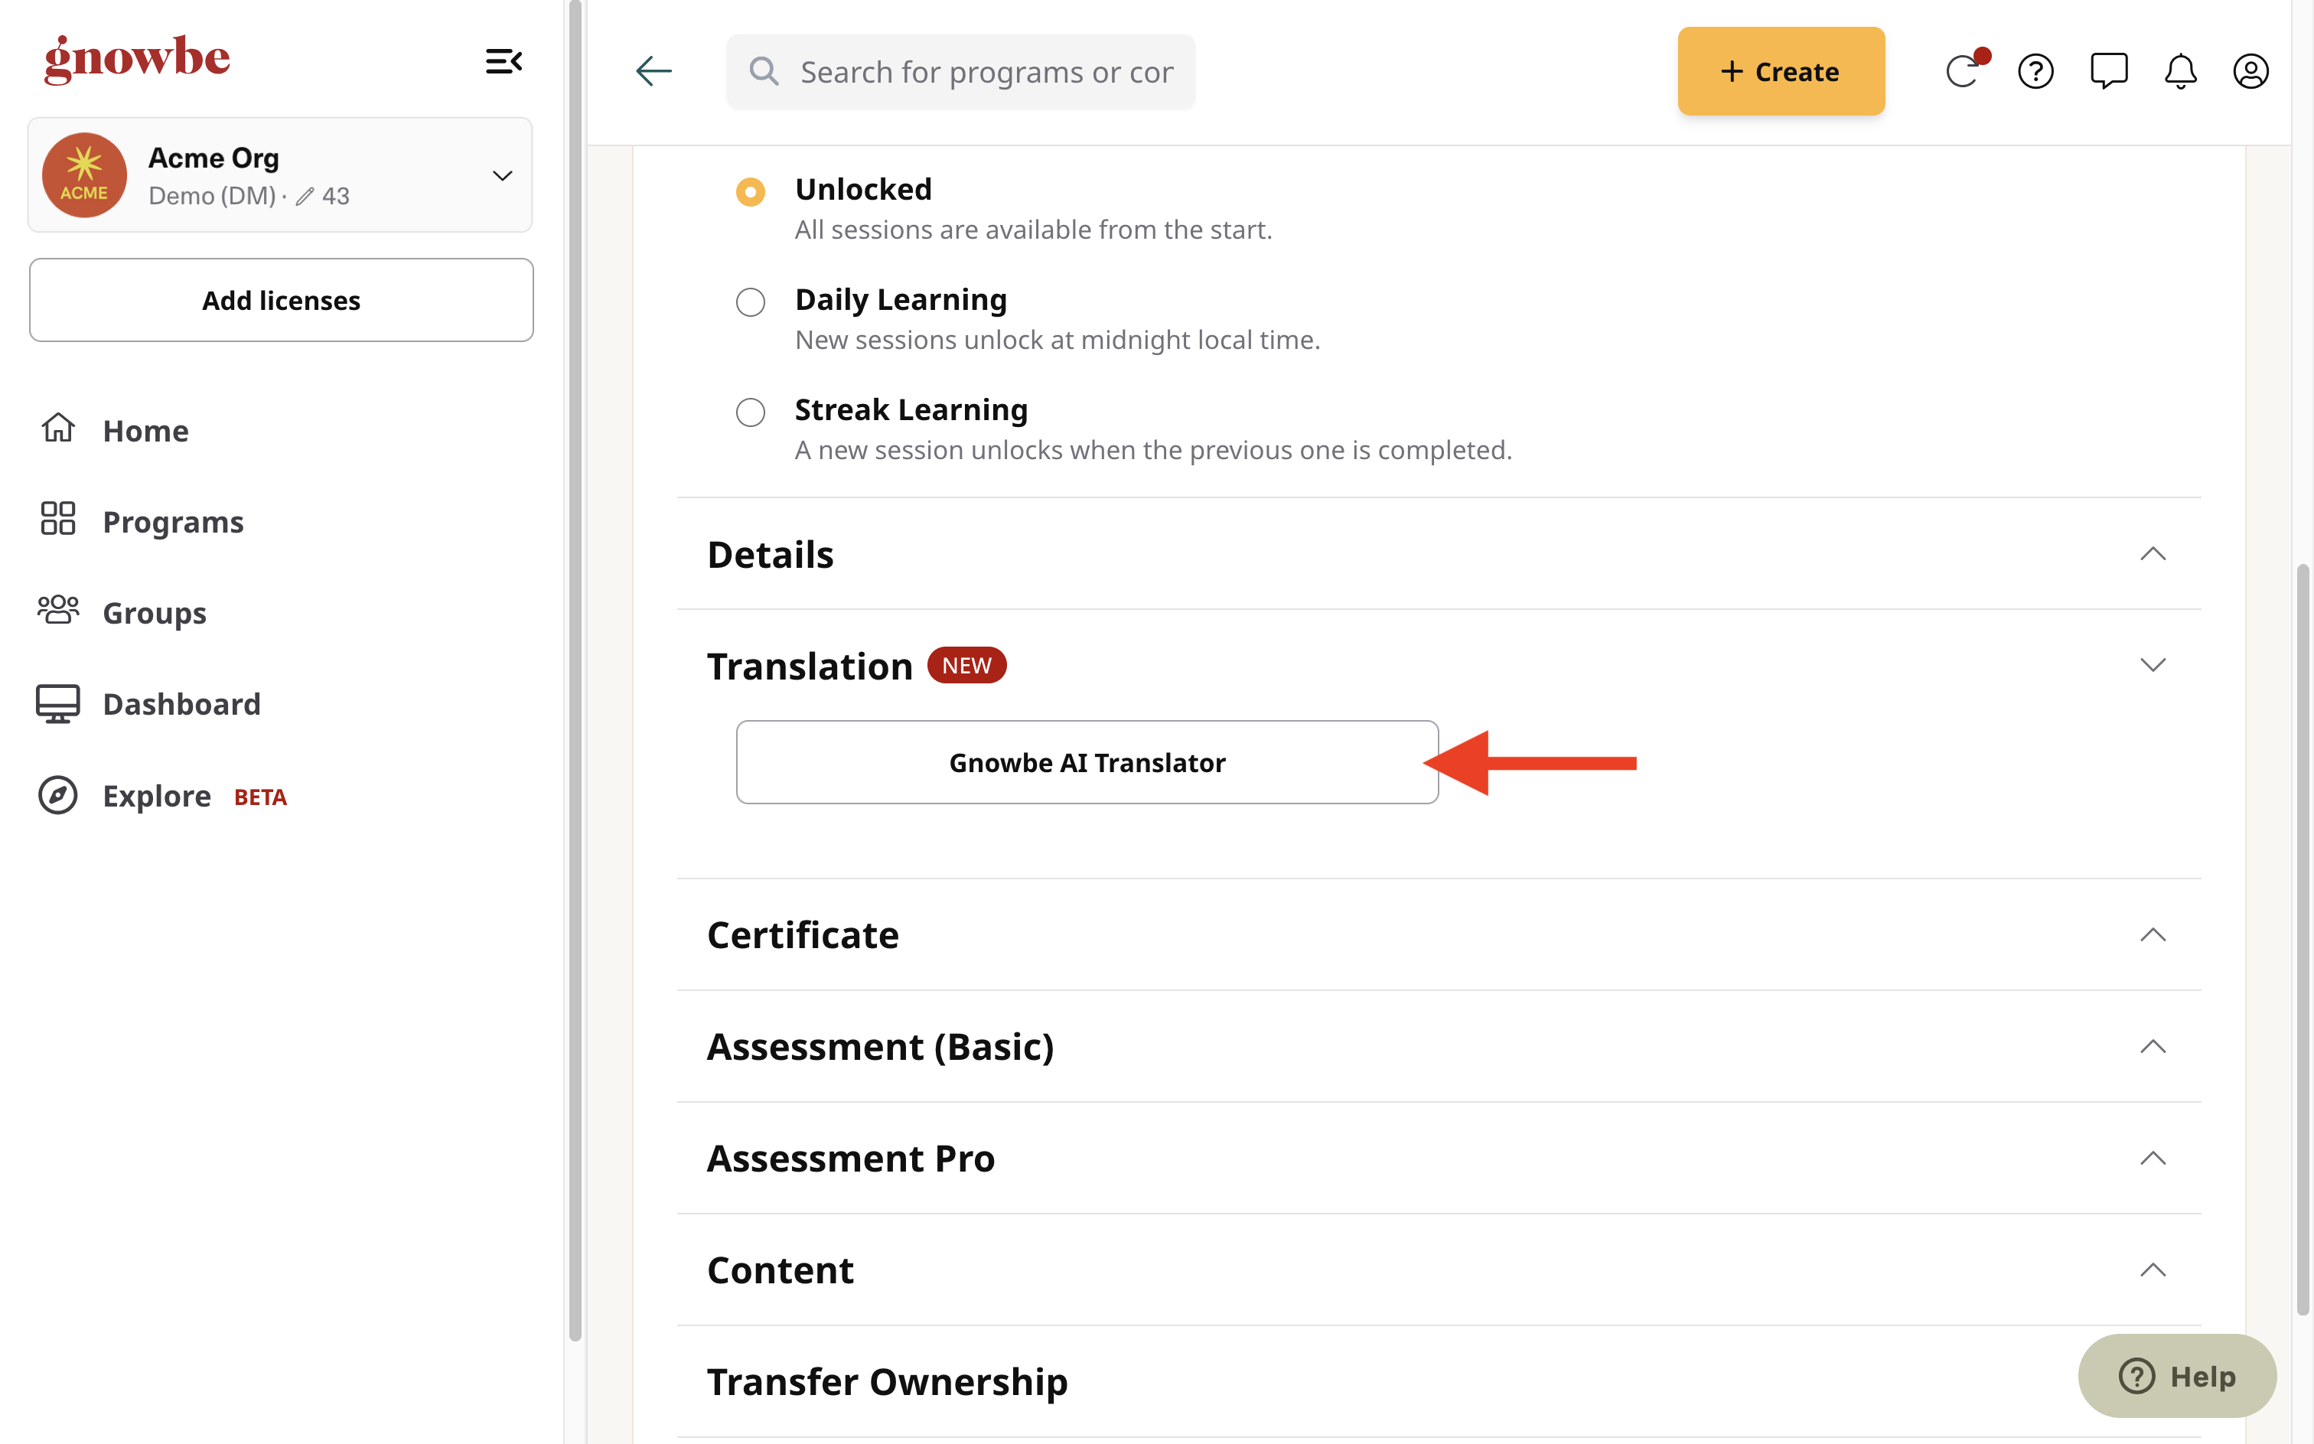Viewport: 2314px width, 1444px height.
Task: Expand the Assessment (Basic) section chevron
Action: [2153, 1047]
